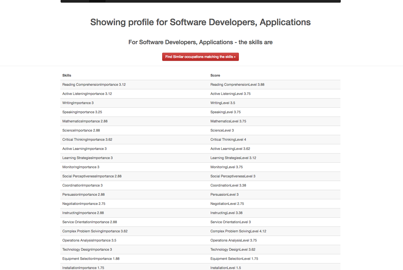Click the WritingLevel 3.5 cell
Screen dimensions: 403x270
click(x=275, y=103)
